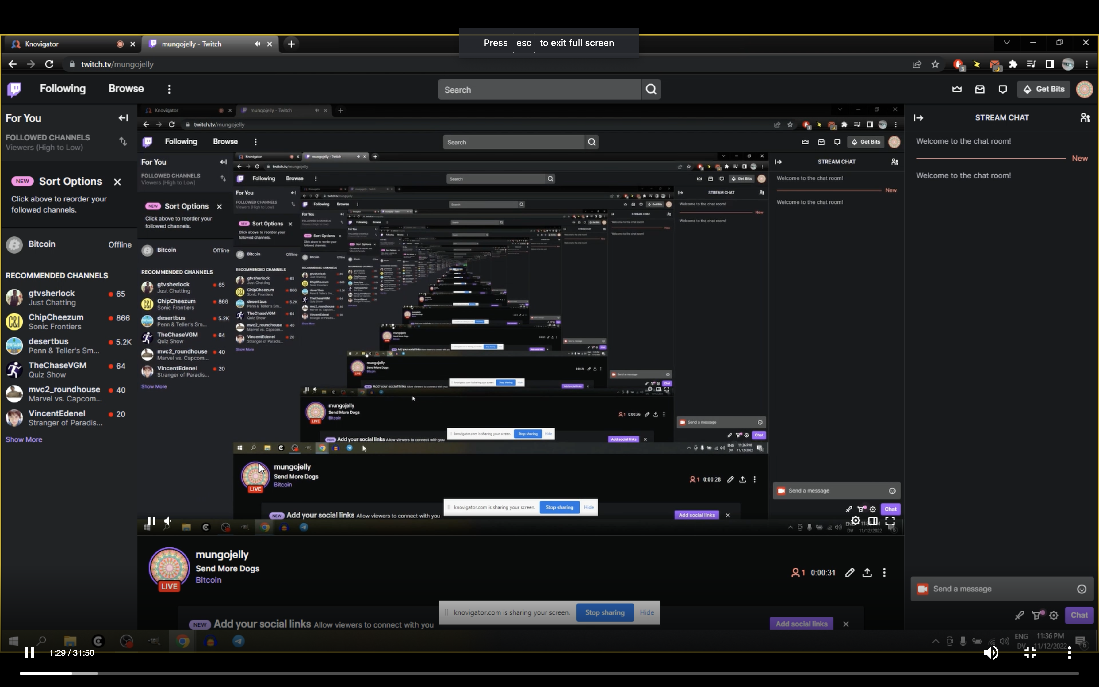Toggle the outermost Chrome side panel
The width and height of the screenshot is (1099, 687).
tap(1049, 64)
